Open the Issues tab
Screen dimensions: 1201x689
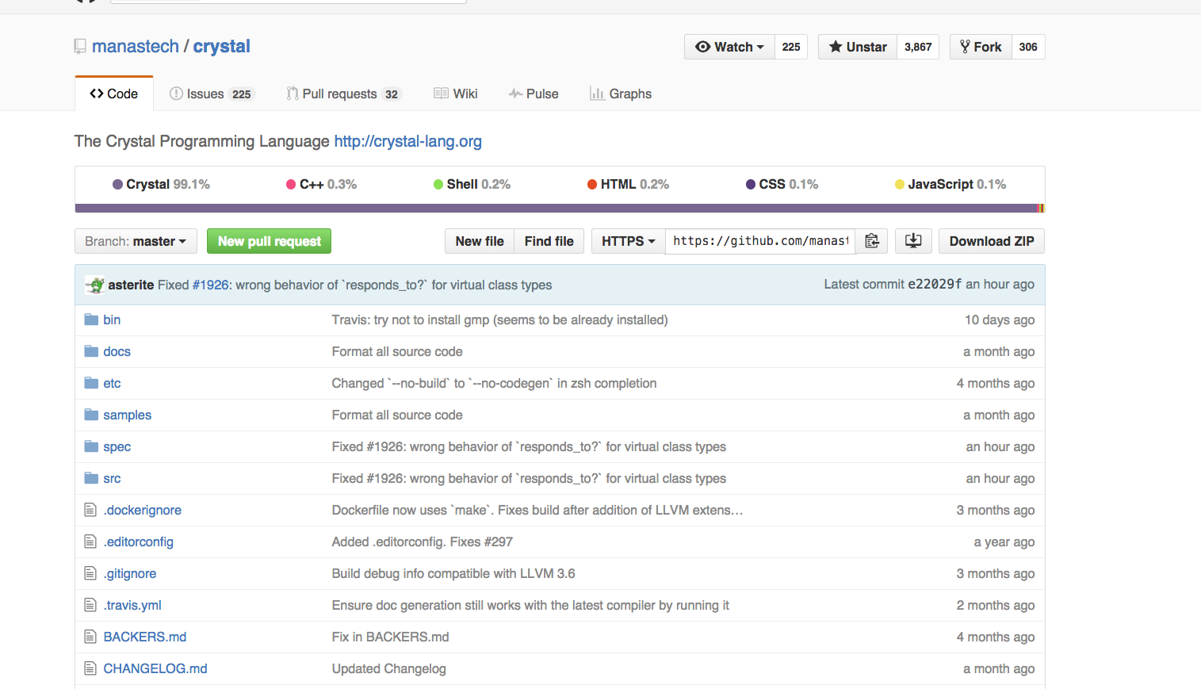click(x=212, y=94)
